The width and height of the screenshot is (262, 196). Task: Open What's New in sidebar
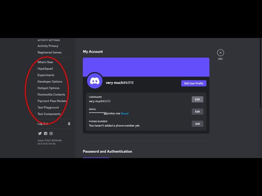point(45,62)
